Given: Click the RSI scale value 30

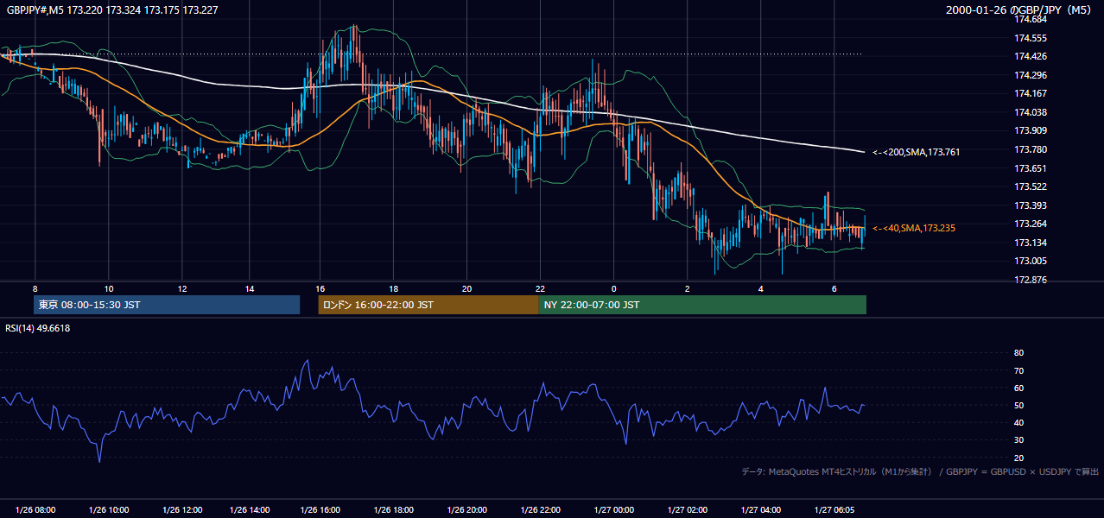Looking at the screenshot, I should coord(1019,440).
